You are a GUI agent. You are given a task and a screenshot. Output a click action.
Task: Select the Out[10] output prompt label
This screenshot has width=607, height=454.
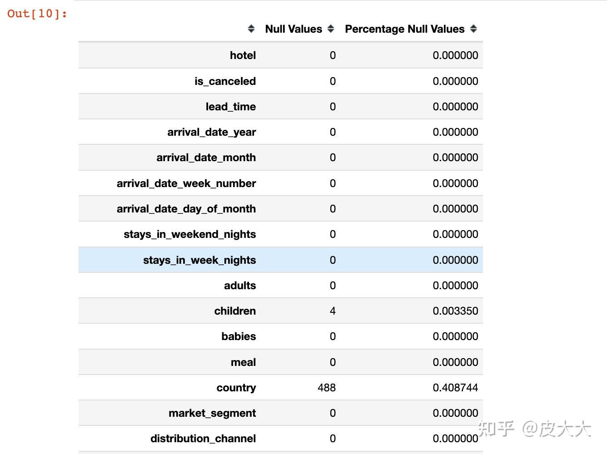pos(37,14)
